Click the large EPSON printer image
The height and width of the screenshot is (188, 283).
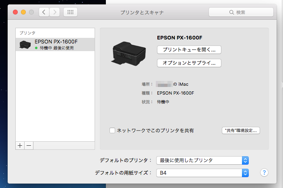point(128,54)
